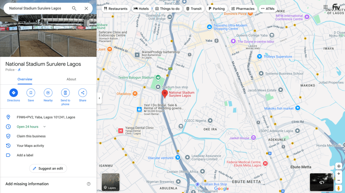Click the CCECC Nigeria marker

point(210,120)
